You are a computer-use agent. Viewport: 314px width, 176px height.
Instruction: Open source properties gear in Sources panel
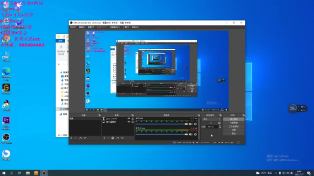(113, 138)
